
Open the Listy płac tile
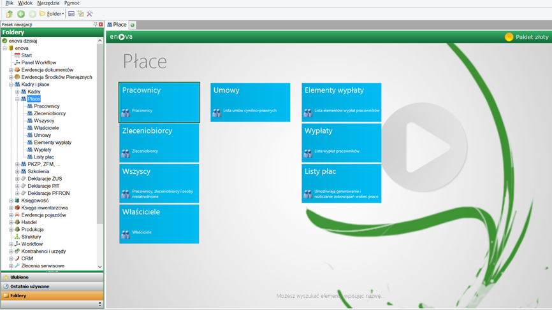click(342, 183)
